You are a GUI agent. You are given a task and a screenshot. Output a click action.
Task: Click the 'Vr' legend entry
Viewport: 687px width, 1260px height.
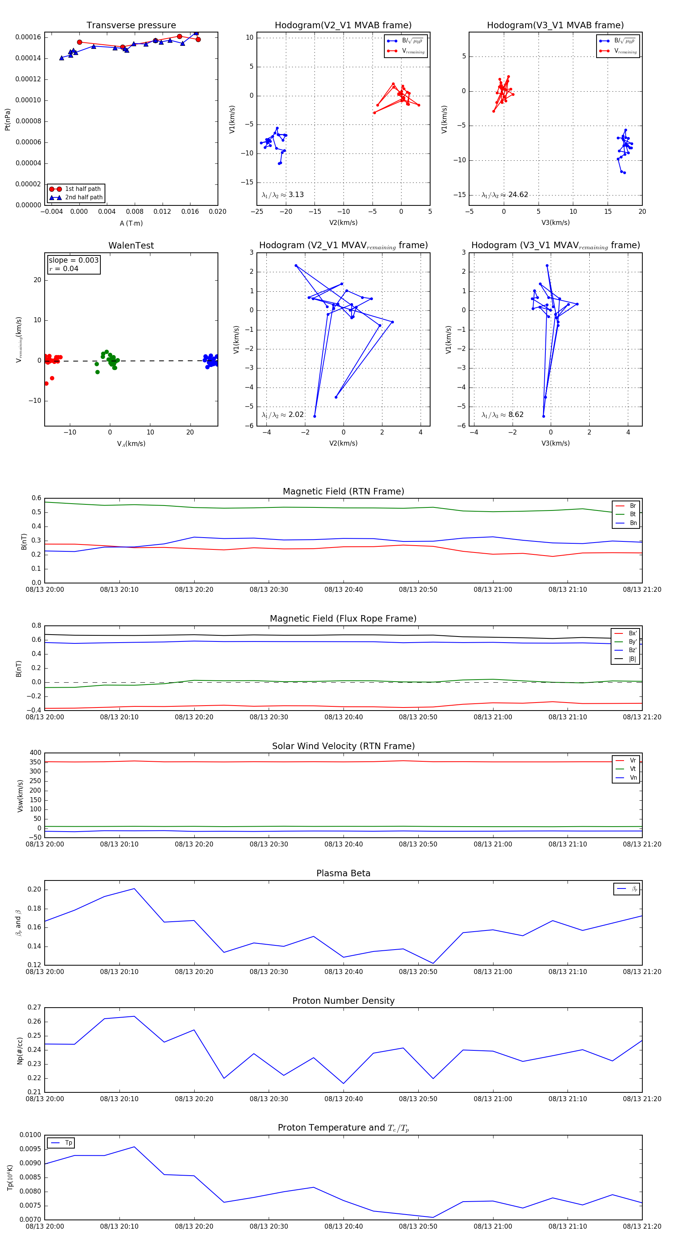(626, 761)
